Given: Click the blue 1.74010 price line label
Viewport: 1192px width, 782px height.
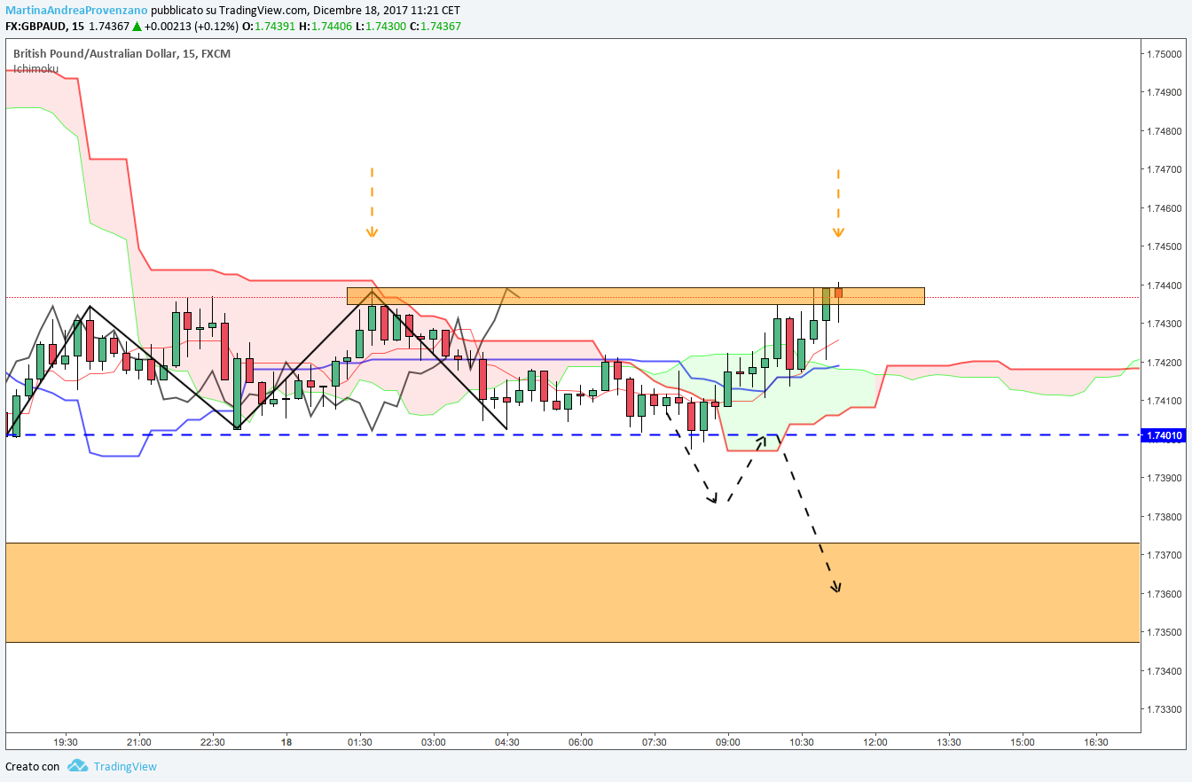Looking at the screenshot, I should tap(1165, 435).
